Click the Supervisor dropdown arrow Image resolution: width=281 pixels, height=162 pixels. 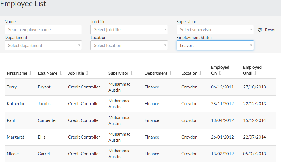(251, 30)
